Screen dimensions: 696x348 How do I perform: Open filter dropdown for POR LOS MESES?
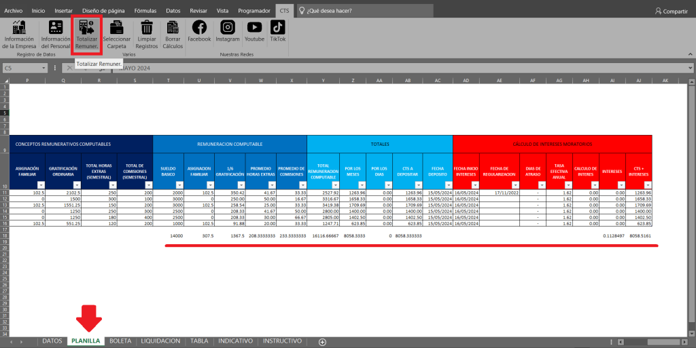coord(362,185)
